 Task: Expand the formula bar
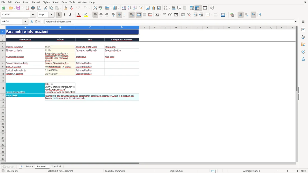(x=296, y=22)
